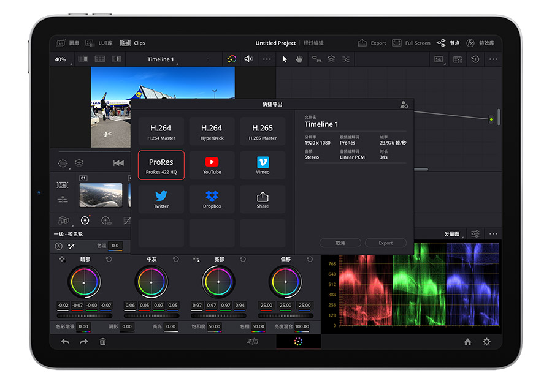Enter Full Screen mode
Image resolution: width=552 pixels, height=384 pixels.
[x=411, y=43]
